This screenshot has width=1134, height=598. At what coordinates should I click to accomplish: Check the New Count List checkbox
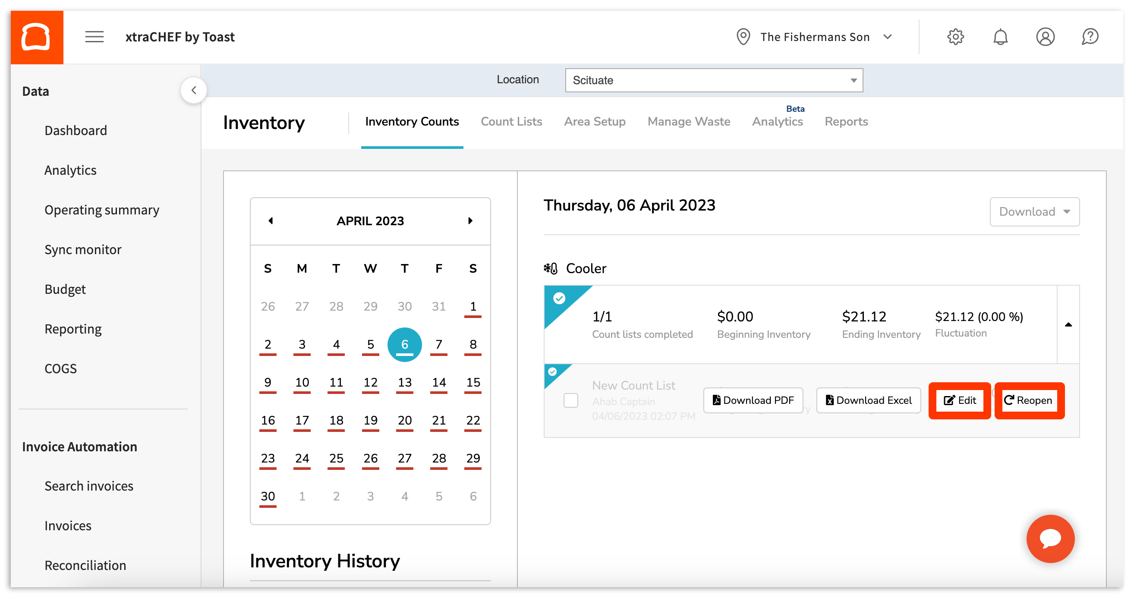point(571,400)
